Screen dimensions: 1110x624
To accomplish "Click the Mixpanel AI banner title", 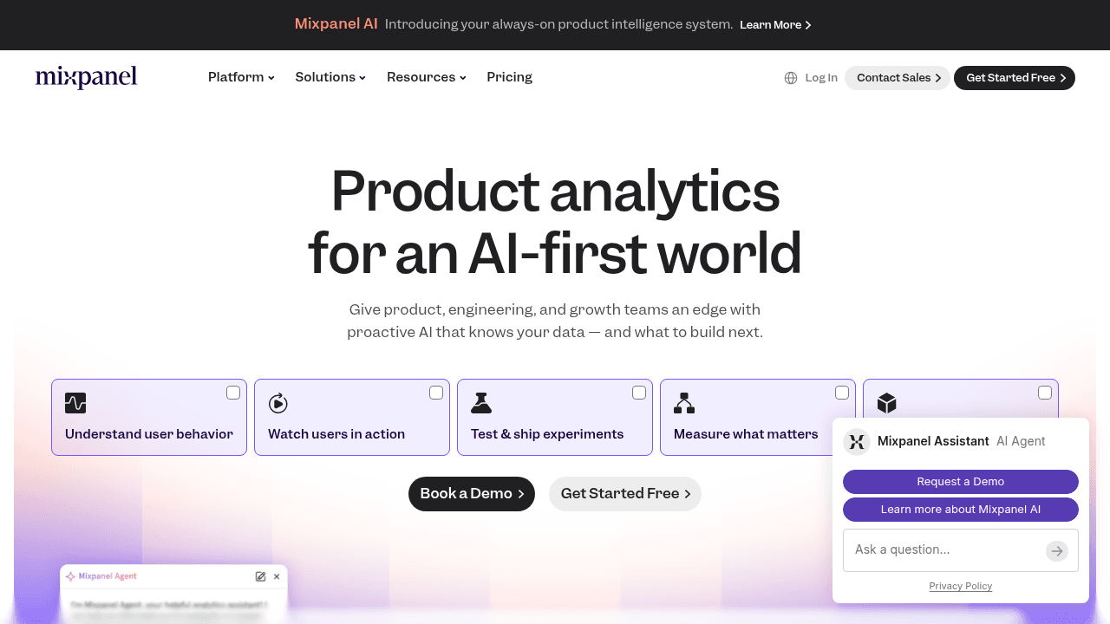I will (x=336, y=24).
